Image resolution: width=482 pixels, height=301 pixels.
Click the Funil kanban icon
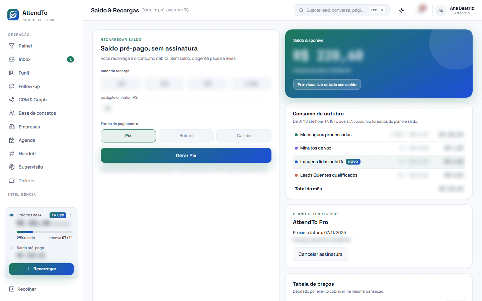click(12, 73)
